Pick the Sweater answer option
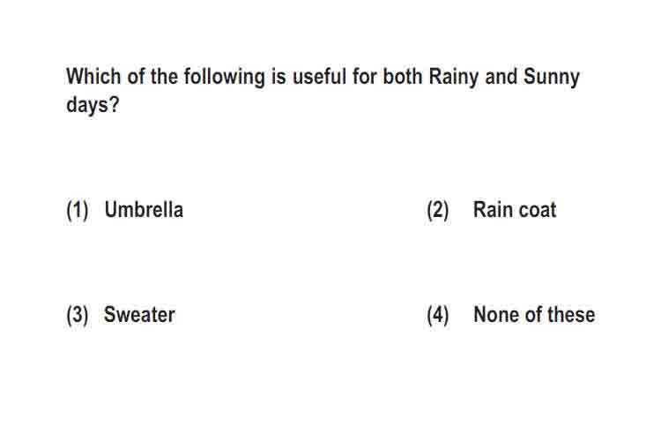The image size is (661, 441). [139, 314]
